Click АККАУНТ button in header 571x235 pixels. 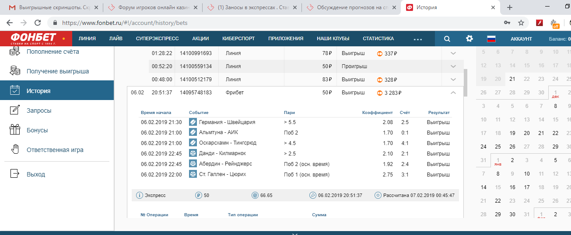point(521,39)
